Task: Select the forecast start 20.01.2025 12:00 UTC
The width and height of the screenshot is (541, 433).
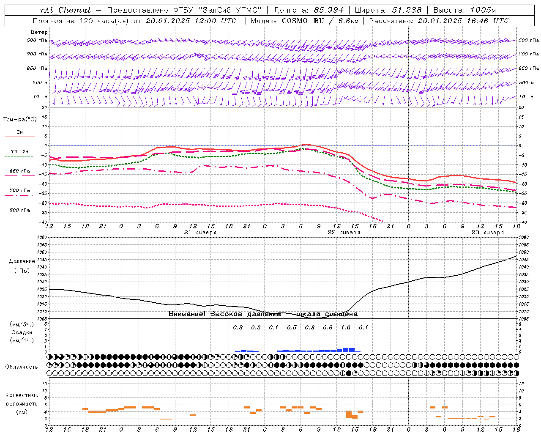Action: coord(191,21)
